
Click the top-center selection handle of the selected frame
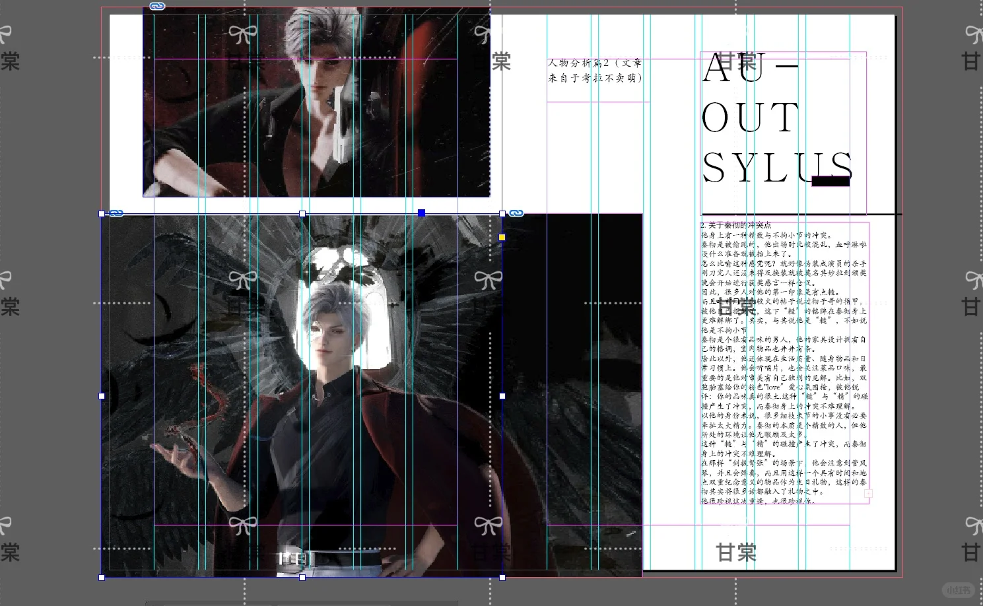tap(302, 214)
